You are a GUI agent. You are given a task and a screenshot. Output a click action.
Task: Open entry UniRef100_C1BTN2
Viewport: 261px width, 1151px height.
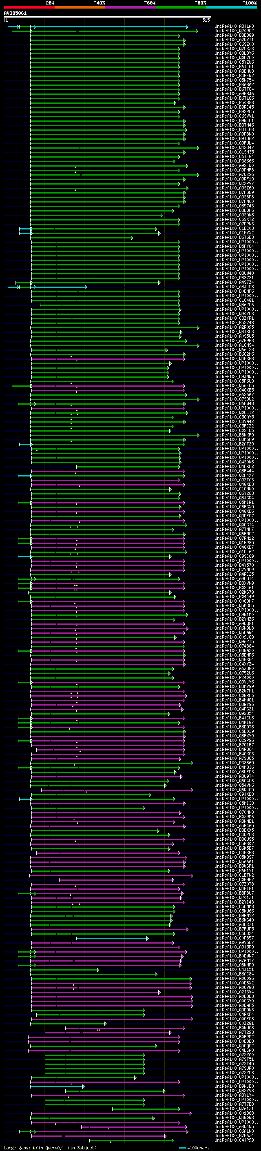click(234, 875)
